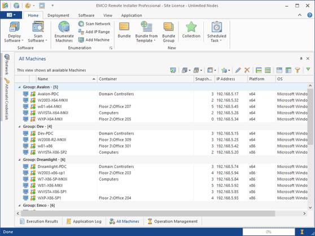
Task: Click the Deploy Software icon
Action: coord(14,26)
